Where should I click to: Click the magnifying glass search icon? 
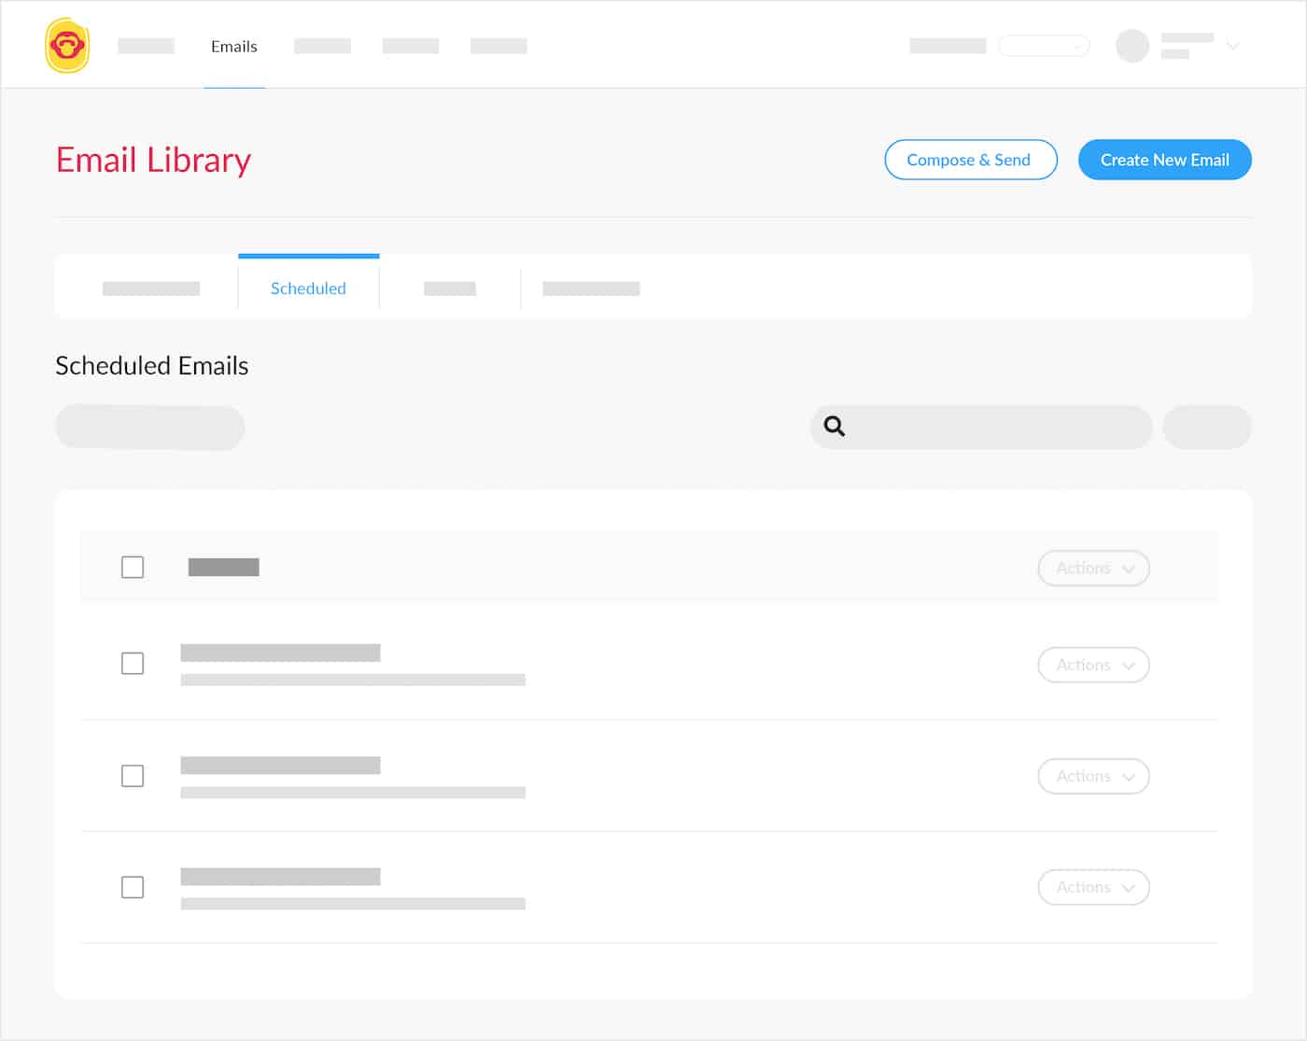pyautogui.click(x=835, y=427)
